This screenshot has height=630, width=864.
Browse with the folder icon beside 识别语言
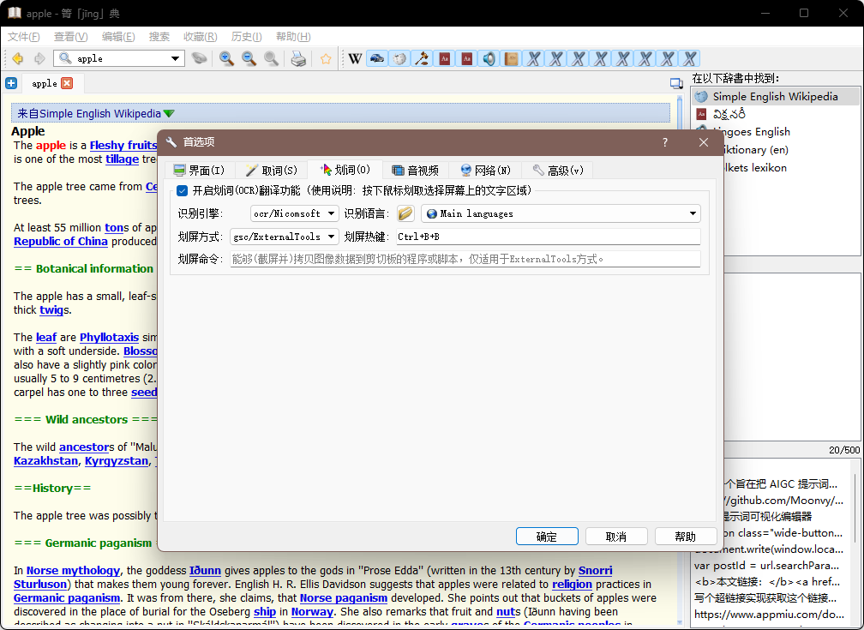click(x=405, y=213)
